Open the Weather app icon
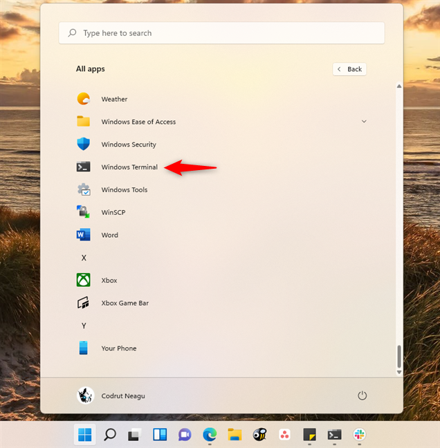This screenshot has width=440, height=448. coord(84,99)
